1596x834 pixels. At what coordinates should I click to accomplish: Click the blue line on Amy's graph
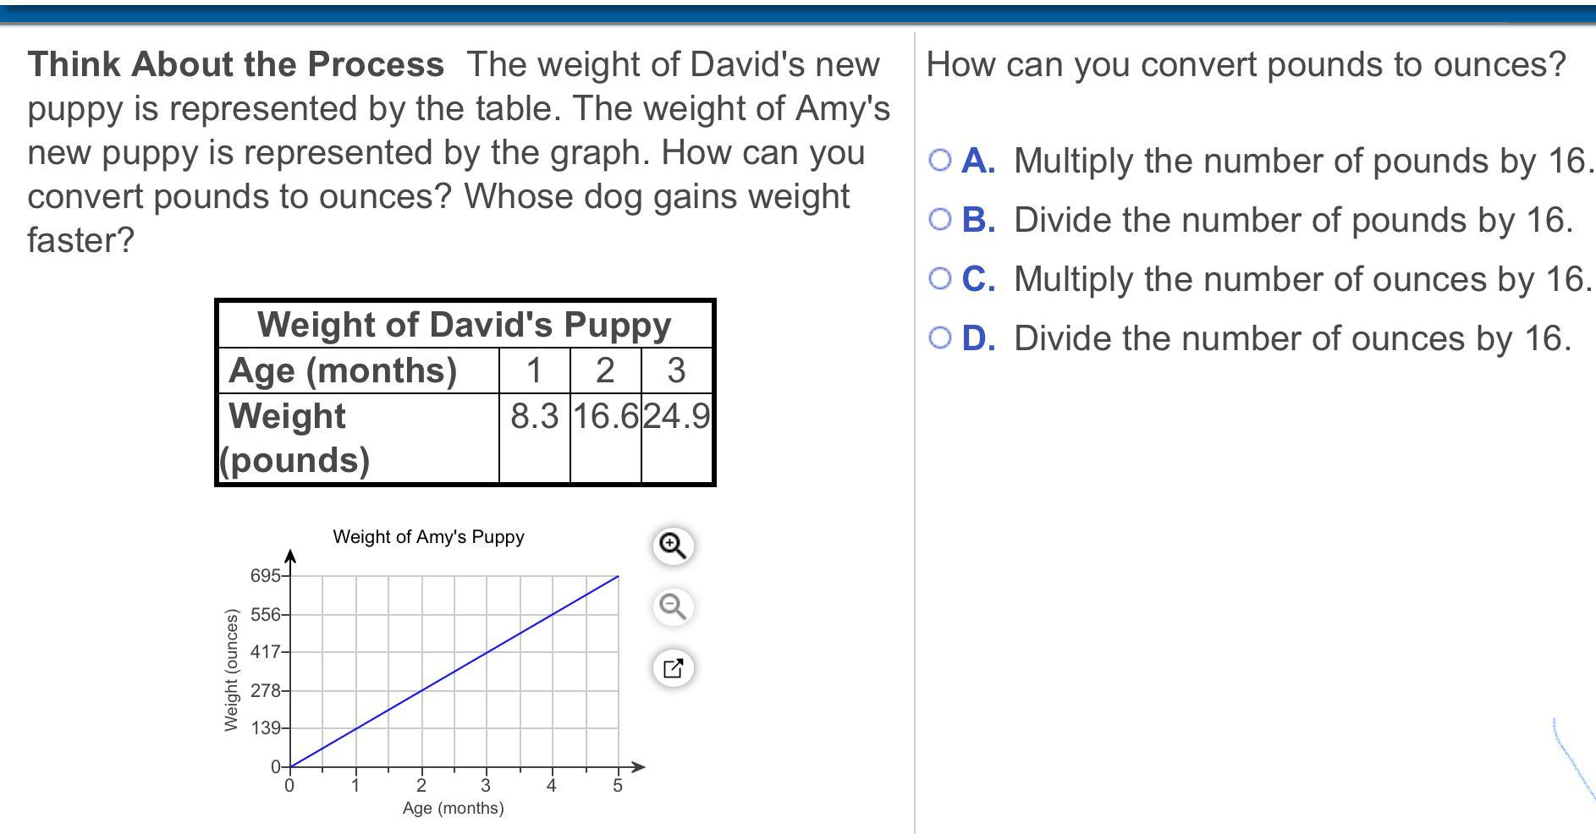click(x=454, y=672)
